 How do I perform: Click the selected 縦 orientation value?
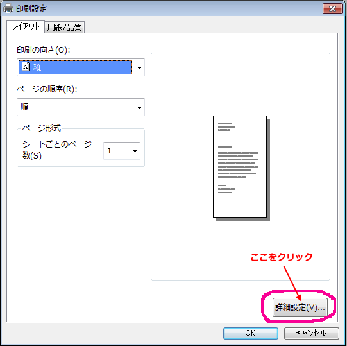pos(75,67)
